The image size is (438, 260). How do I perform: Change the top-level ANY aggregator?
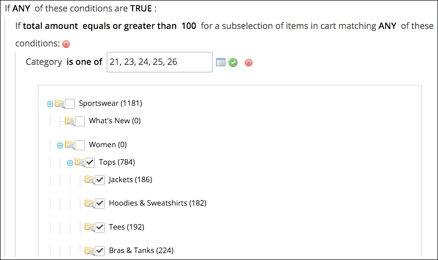coord(21,8)
